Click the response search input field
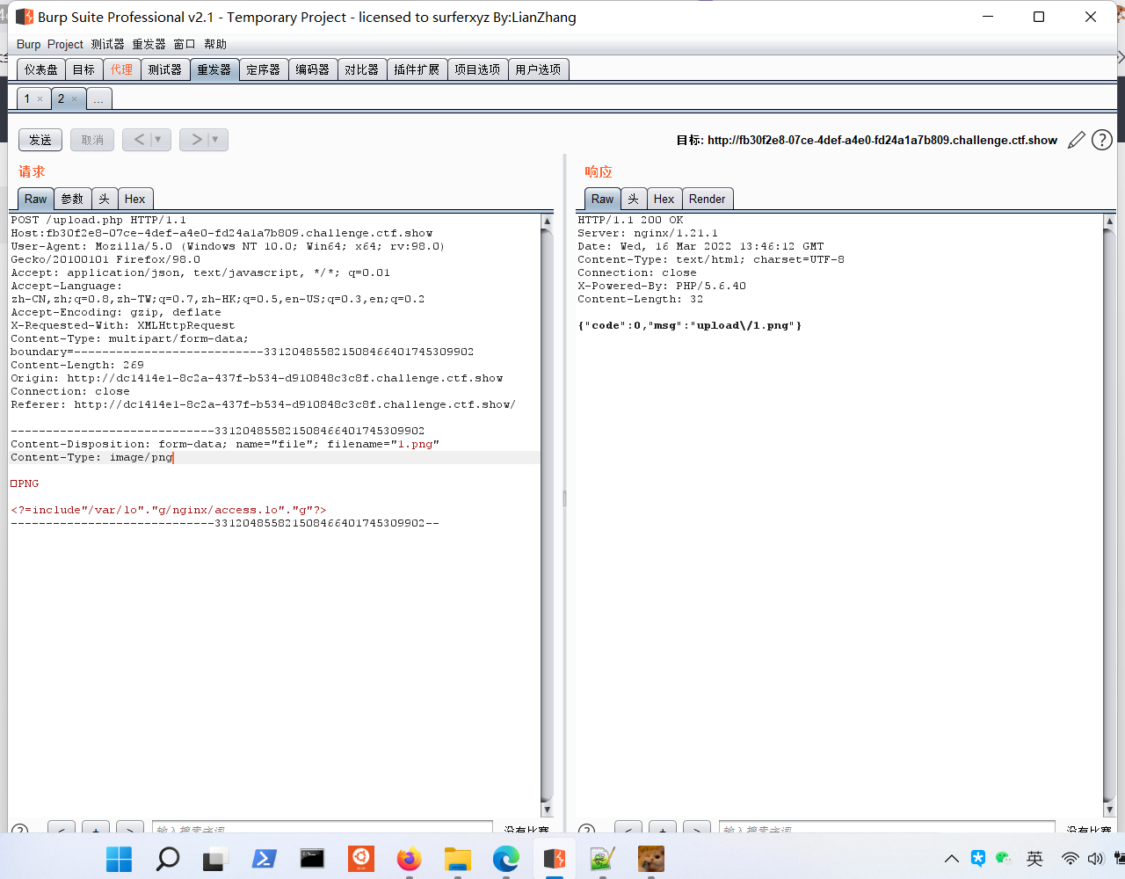 coord(887,828)
